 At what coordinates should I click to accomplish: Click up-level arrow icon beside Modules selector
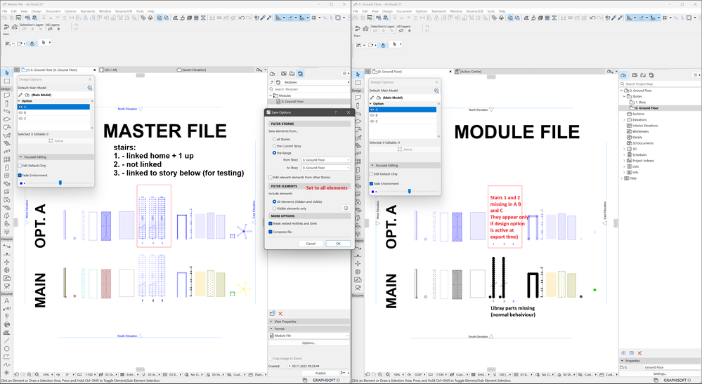point(271,82)
